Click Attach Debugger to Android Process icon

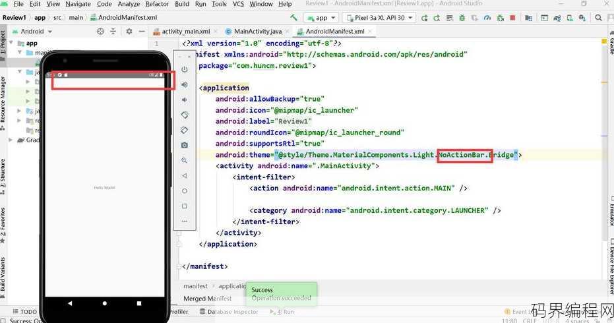pyautogui.click(x=500, y=18)
